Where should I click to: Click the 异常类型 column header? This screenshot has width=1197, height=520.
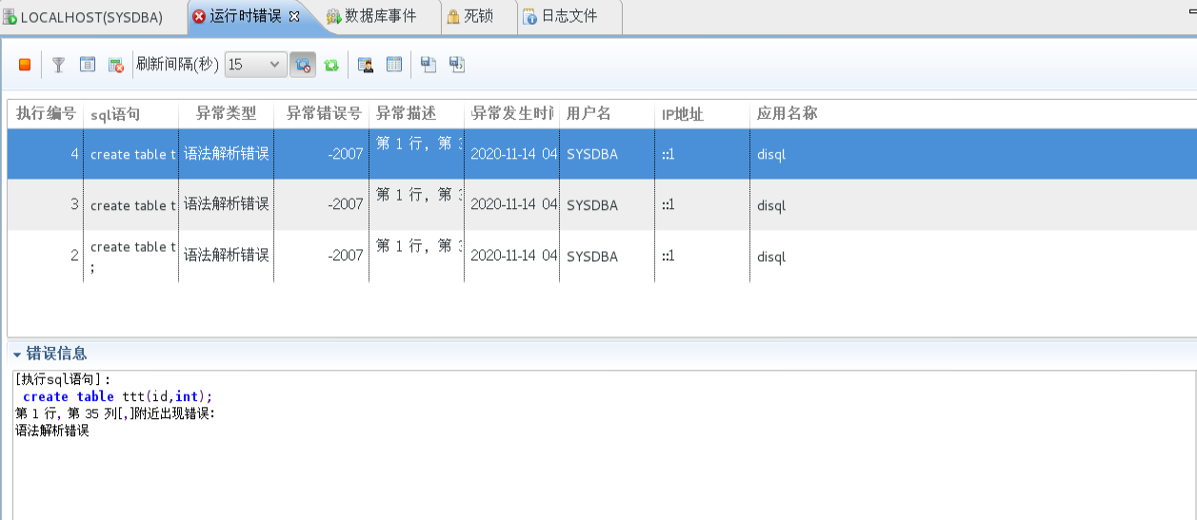coord(227,114)
